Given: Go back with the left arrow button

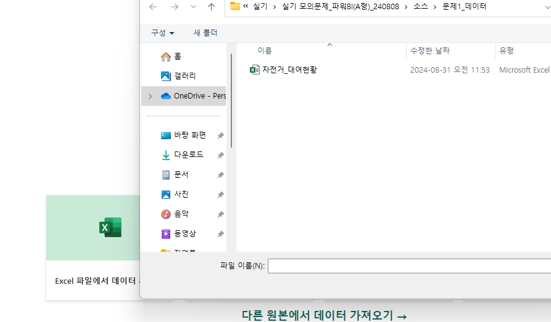Looking at the screenshot, I should tap(153, 7).
